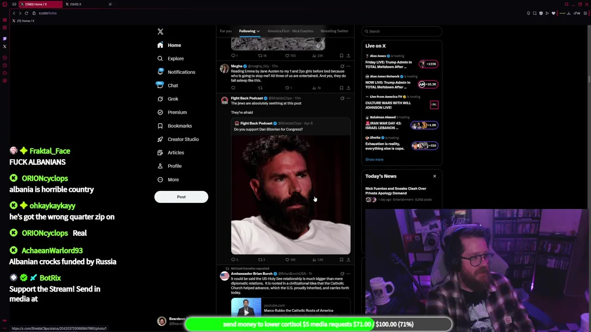
Task: Reply to the Fight Back Podcast post
Action: pos(235,260)
